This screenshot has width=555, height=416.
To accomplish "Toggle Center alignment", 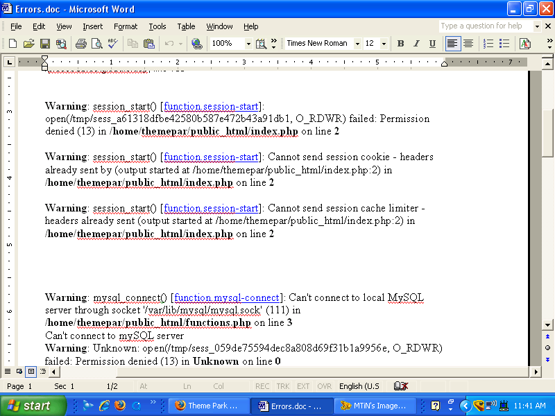I will click(468, 44).
